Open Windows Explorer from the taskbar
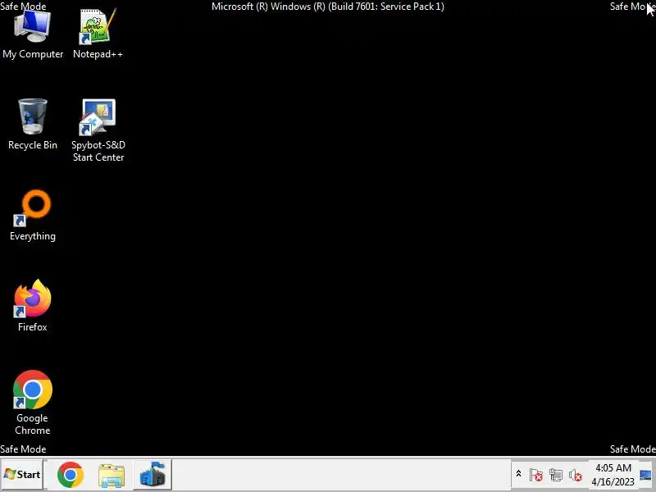 click(x=112, y=475)
